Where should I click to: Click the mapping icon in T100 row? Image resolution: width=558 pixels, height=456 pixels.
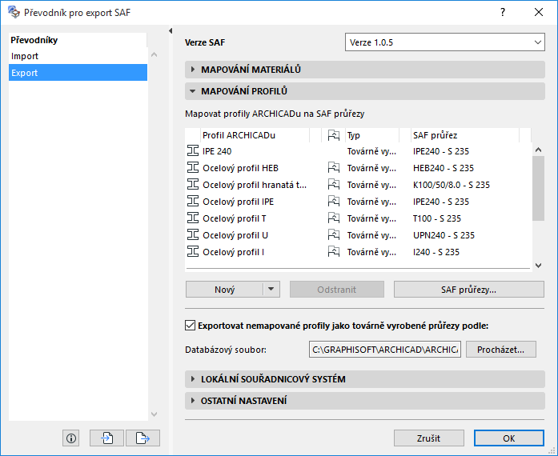click(334, 218)
